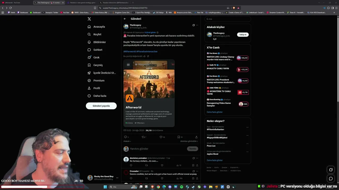
Task: Open Chrome from the Windows taskbar
Action: pyautogui.click(x=158, y=187)
